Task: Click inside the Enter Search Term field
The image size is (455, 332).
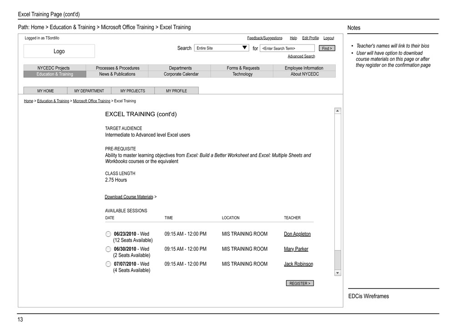Action: pos(287,48)
